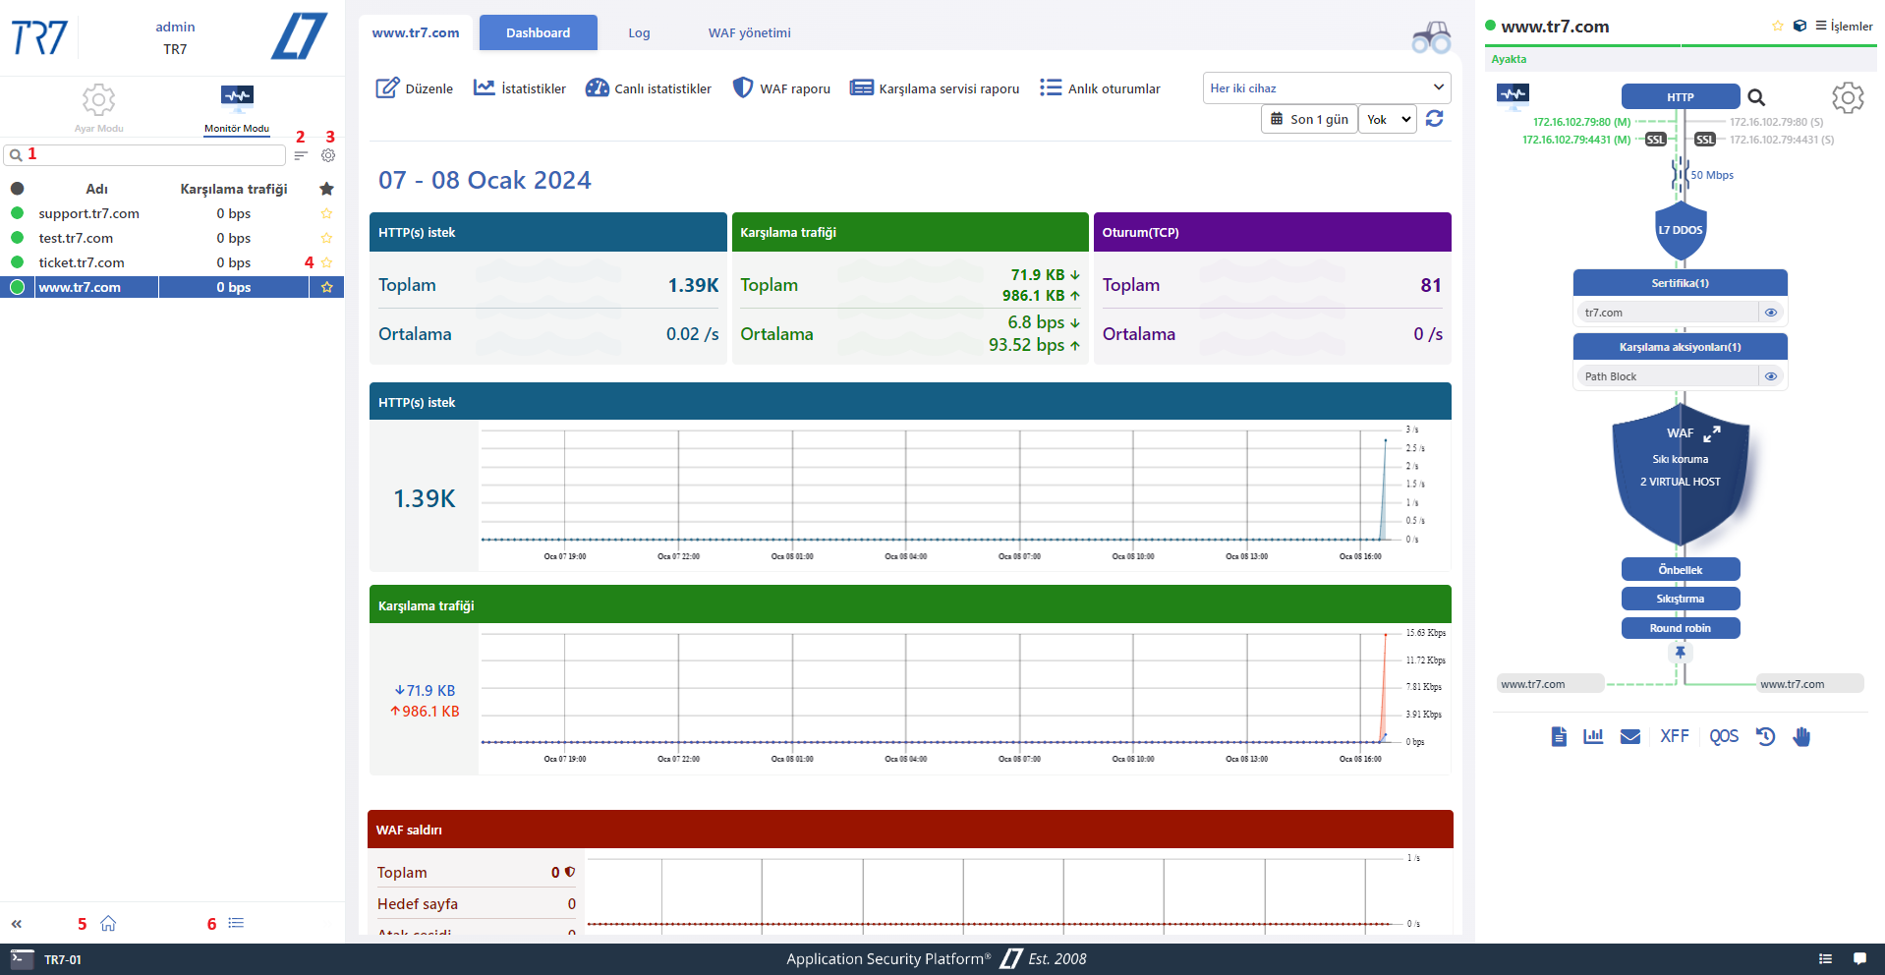This screenshot has height=975, width=1885.
Task: Select ticket.tr7.com in service list
Action: click(x=82, y=262)
